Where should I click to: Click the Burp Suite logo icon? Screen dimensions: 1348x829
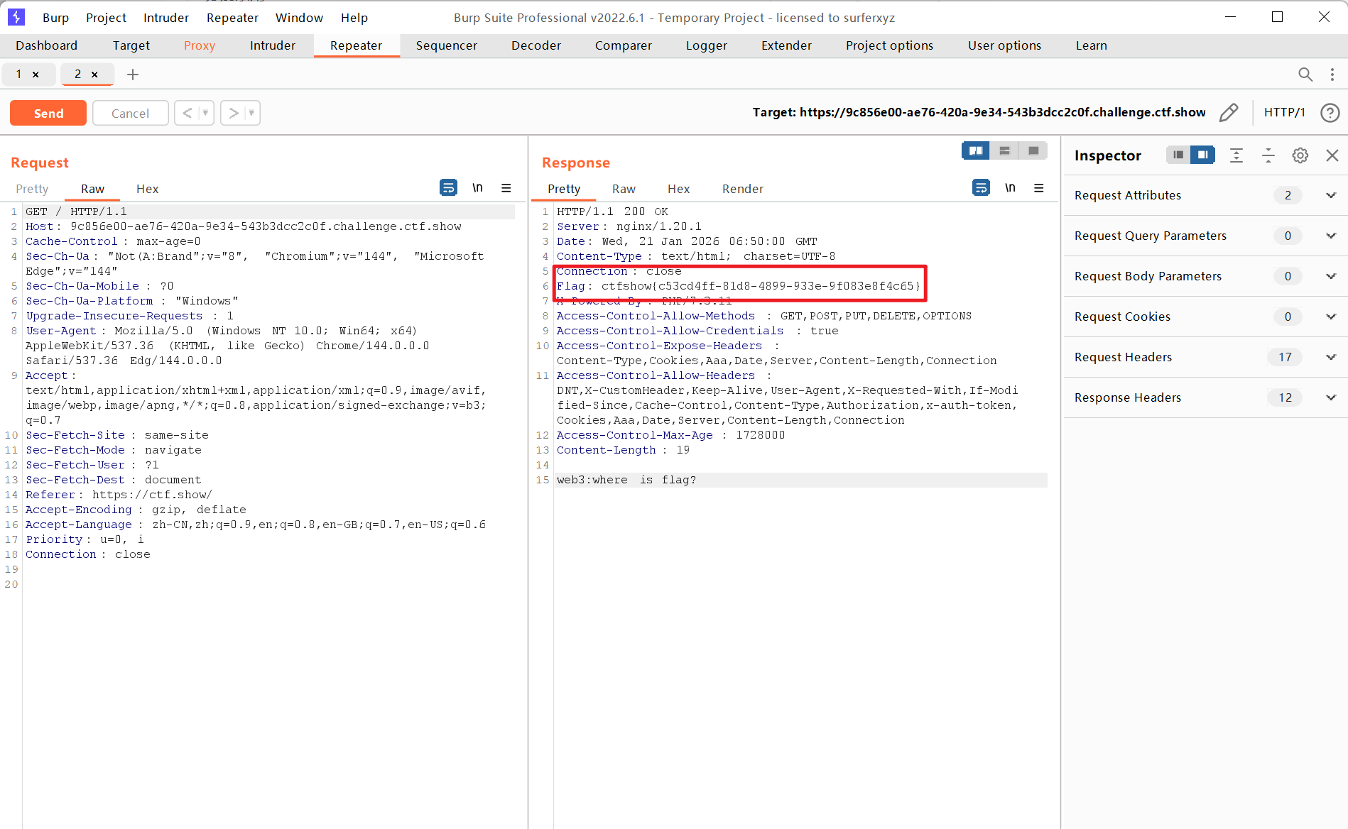16,17
